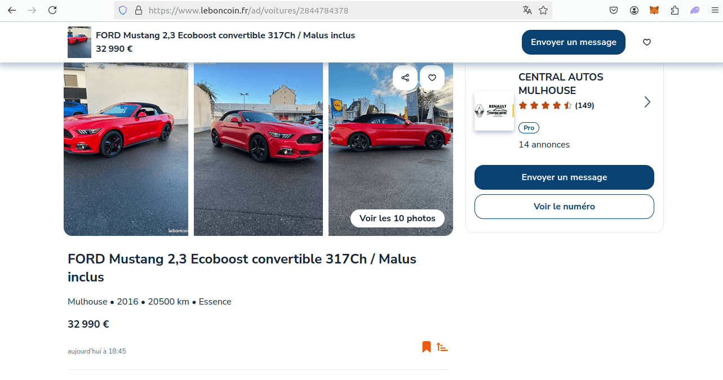Screen dimensions: 723x380
Task: Click the main ad title heading
Action: [242, 268]
